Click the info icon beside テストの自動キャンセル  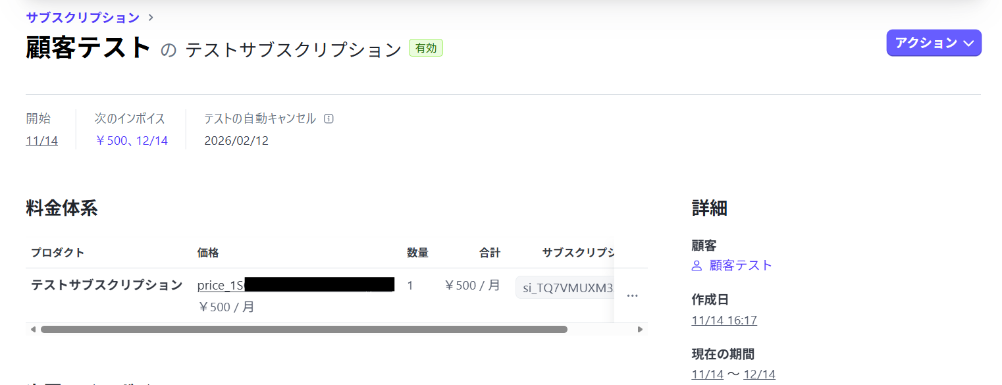coord(329,119)
